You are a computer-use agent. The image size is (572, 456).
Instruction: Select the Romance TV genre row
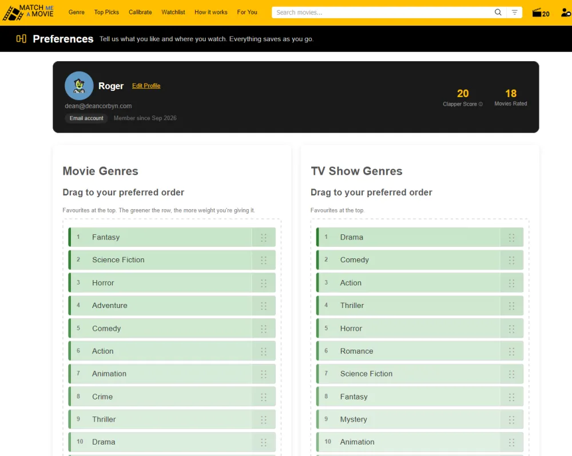(420, 351)
